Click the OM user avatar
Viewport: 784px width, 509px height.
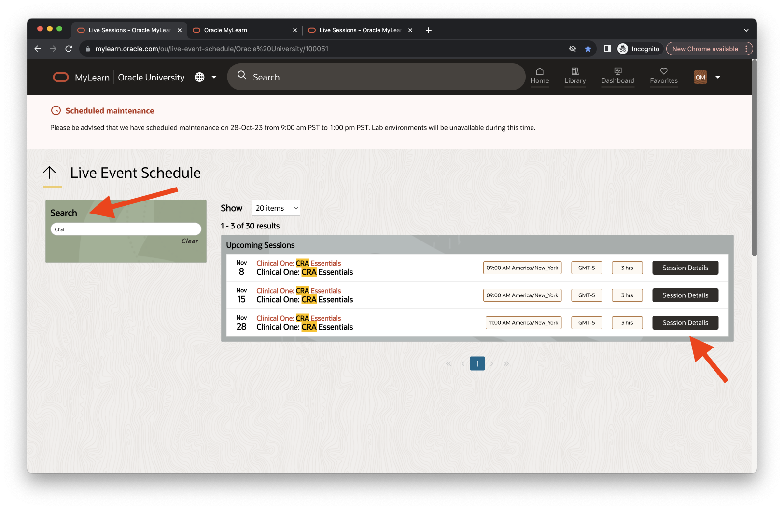pos(700,77)
